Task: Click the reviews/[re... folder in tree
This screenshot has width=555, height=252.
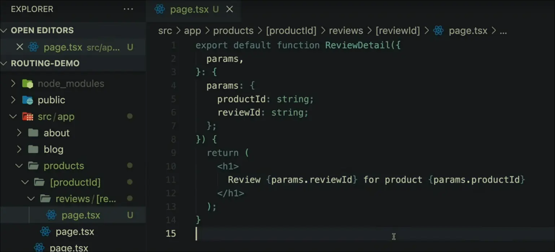Action: (85, 199)
